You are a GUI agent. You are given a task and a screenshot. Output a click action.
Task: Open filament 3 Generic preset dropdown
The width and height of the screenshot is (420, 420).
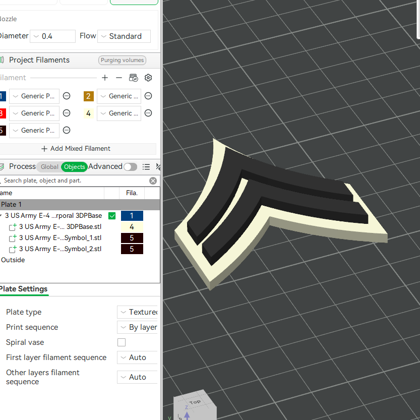pos(34,113)
